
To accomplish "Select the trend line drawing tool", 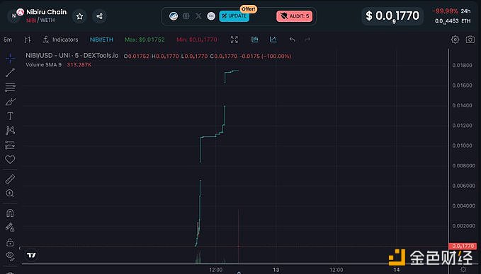I will [x=10, y=73].
